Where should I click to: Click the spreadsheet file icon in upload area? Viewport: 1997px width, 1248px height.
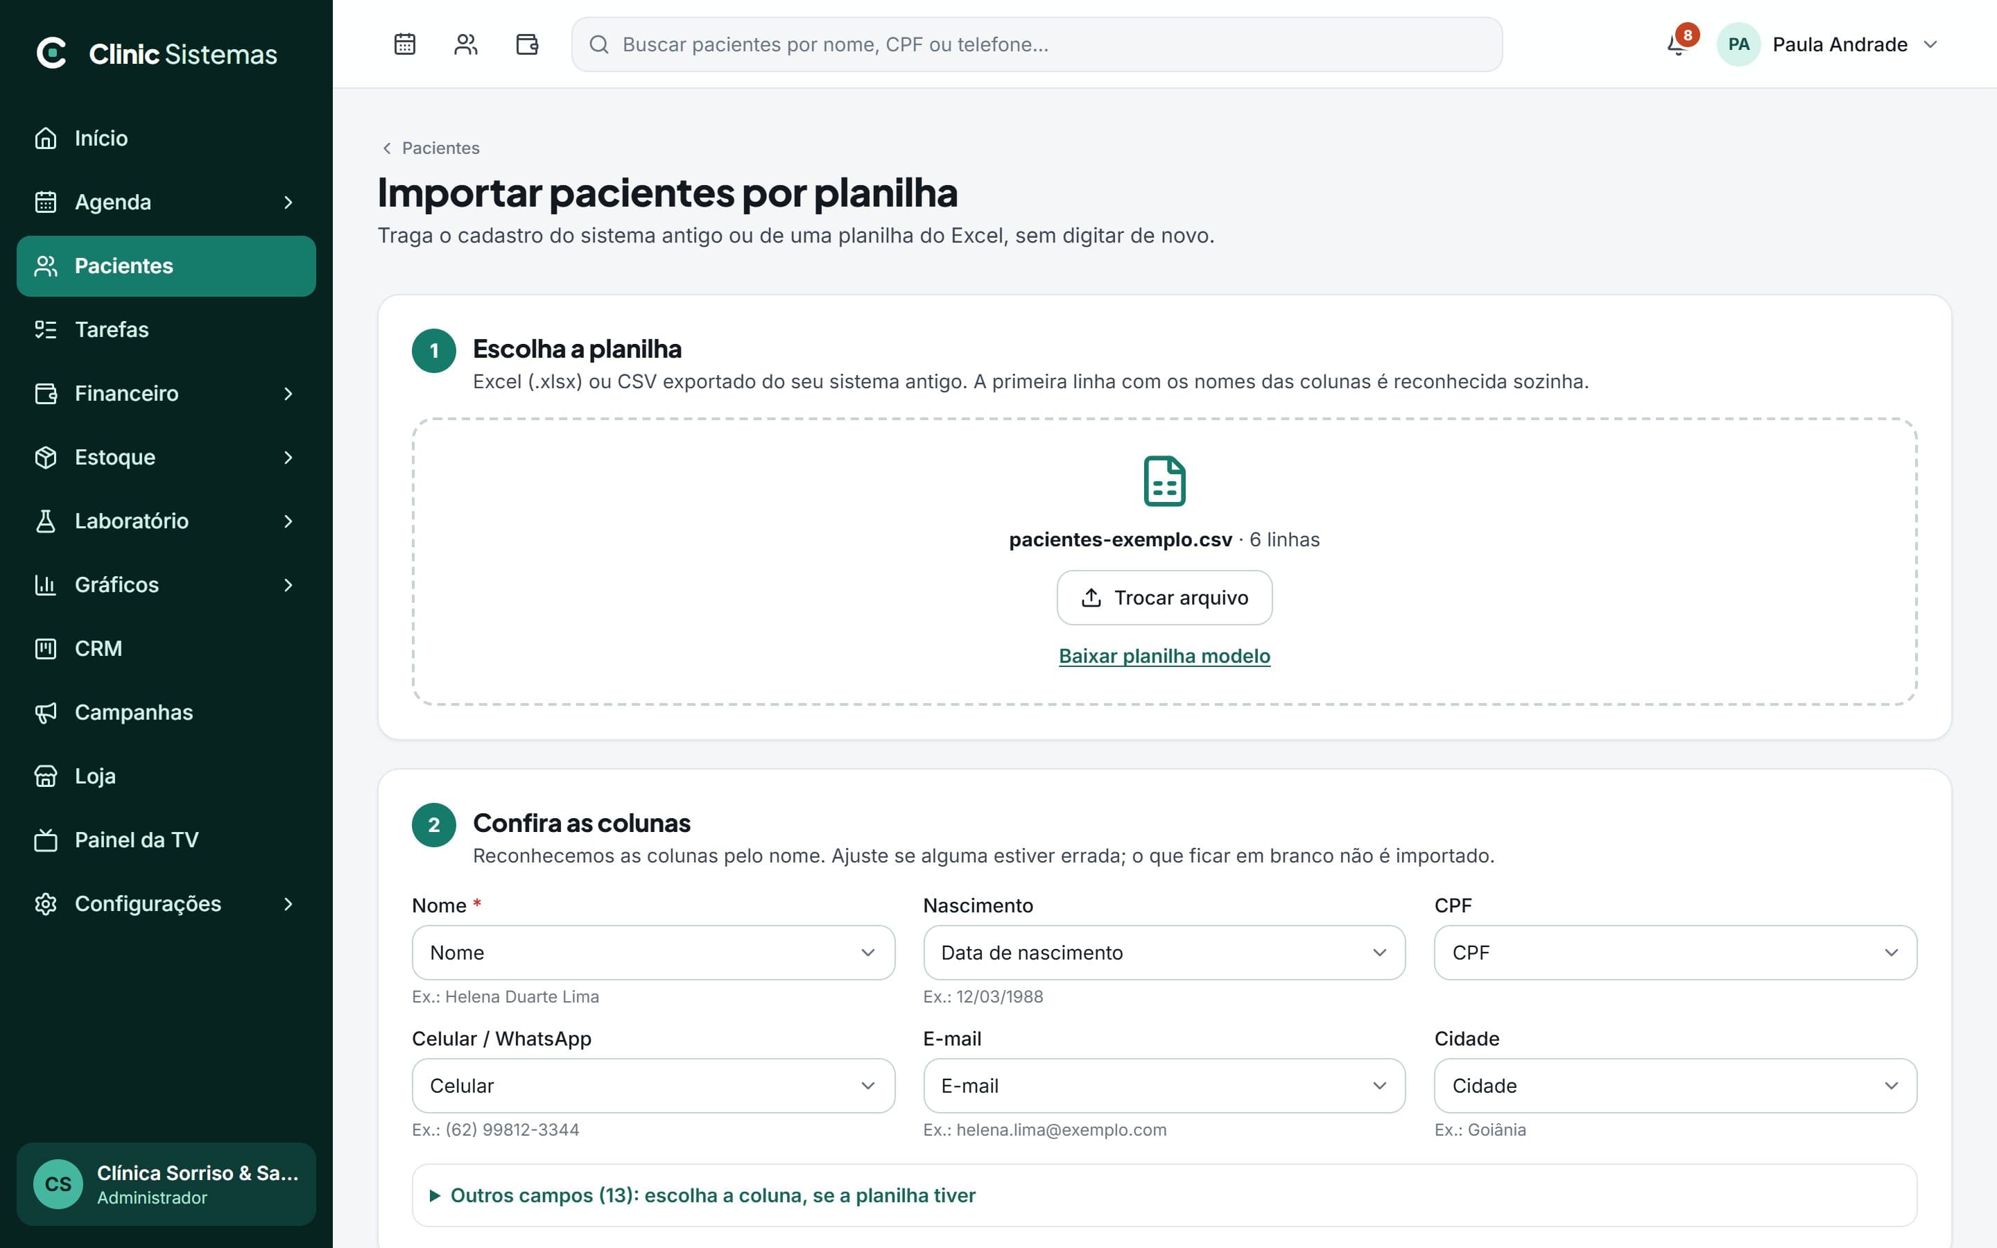1164,481
